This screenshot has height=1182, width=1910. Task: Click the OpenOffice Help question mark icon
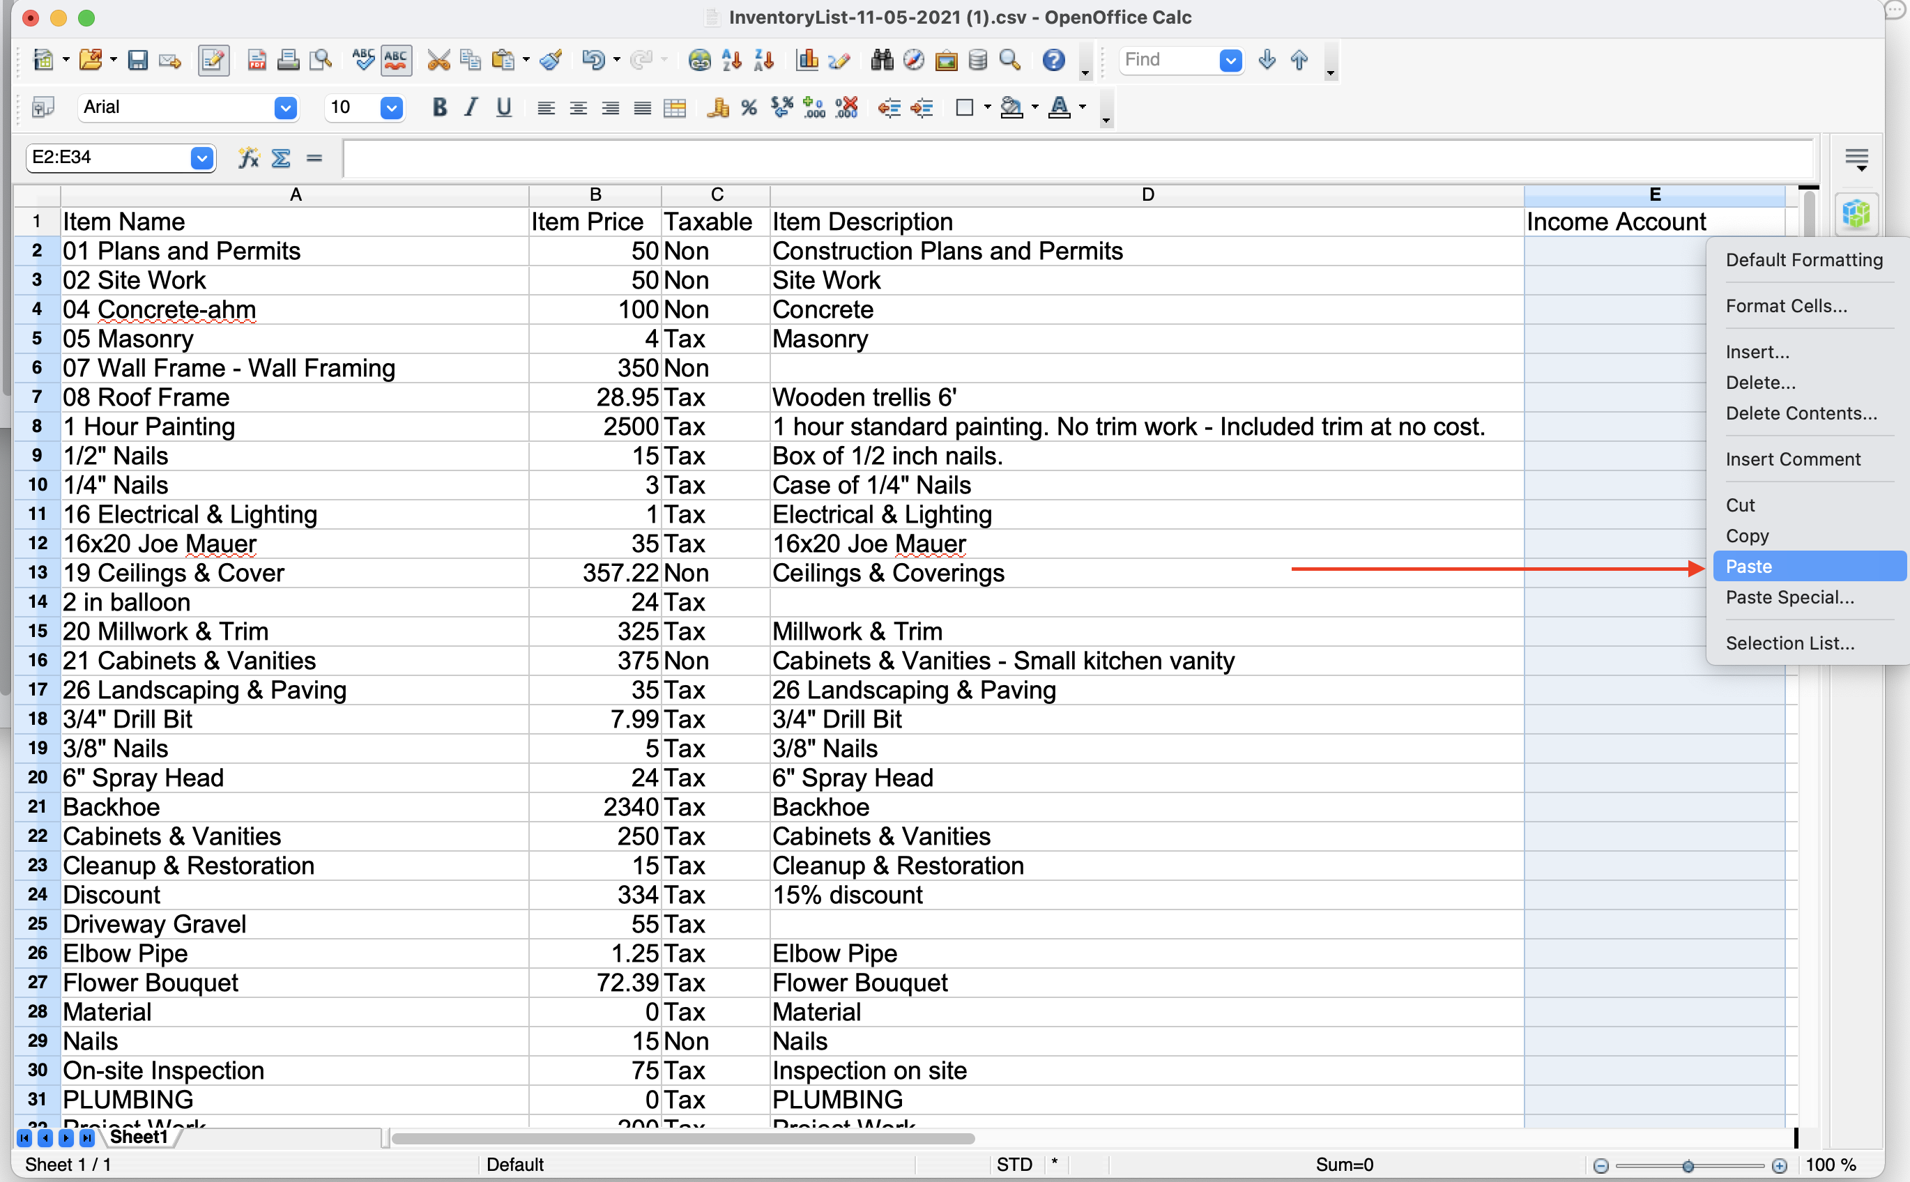1054,60
